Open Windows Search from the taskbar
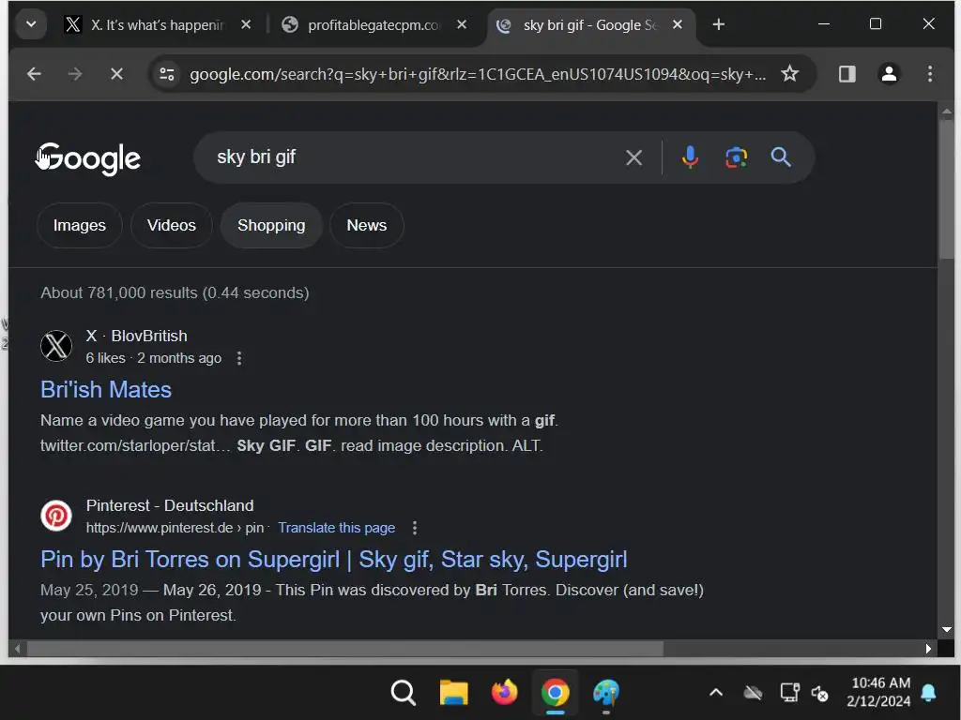The height and width of the screenshot is (720, 961). [403, 693]
